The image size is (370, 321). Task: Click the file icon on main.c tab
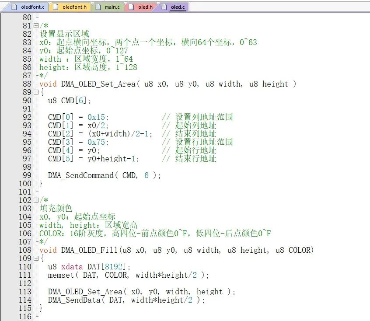pos(98,7)
